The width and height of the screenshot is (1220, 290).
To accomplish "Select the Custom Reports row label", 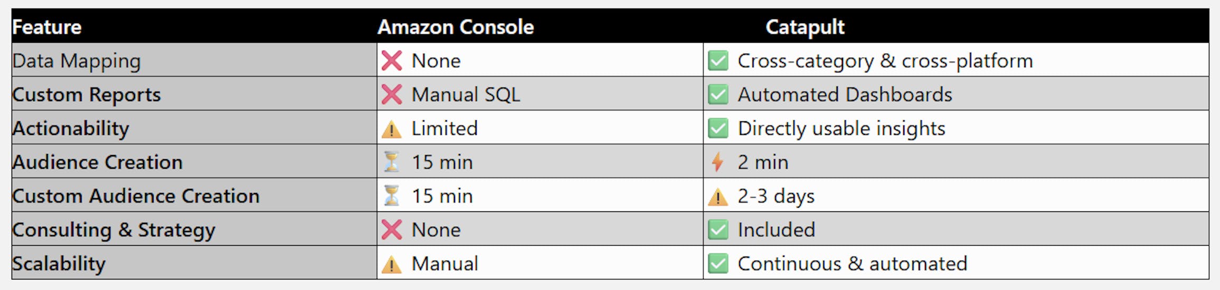I will (x=87, y=94).
